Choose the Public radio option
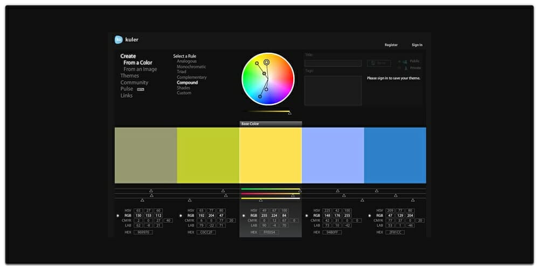 [x=399, y=61]
